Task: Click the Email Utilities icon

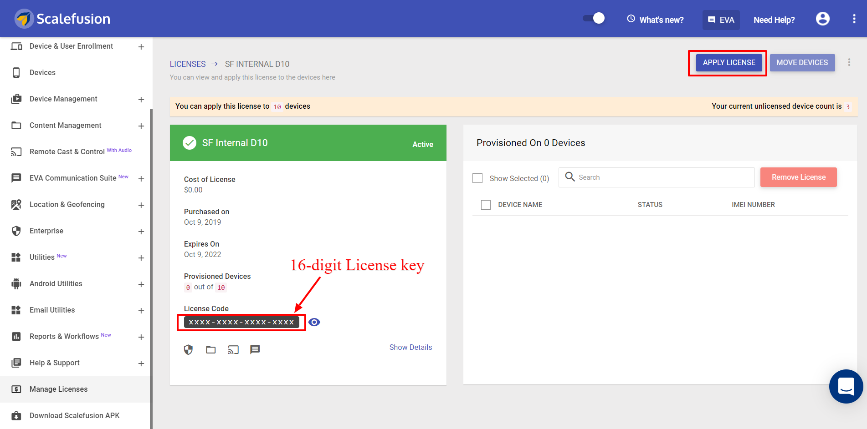Action: [16, 310]
